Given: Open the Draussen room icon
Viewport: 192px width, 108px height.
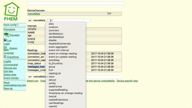Looking at the screenshot, I should tap(6, 35).
